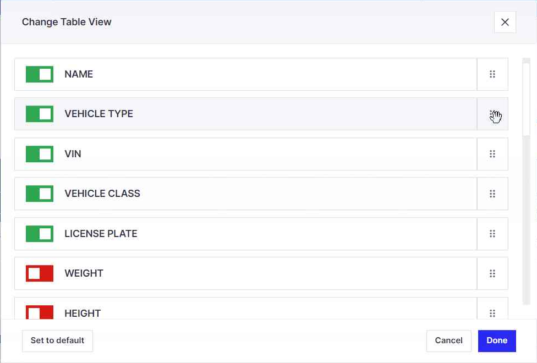Close the Change Table View dialog
This screenshot has height=363, width=537.
point(505,22)
